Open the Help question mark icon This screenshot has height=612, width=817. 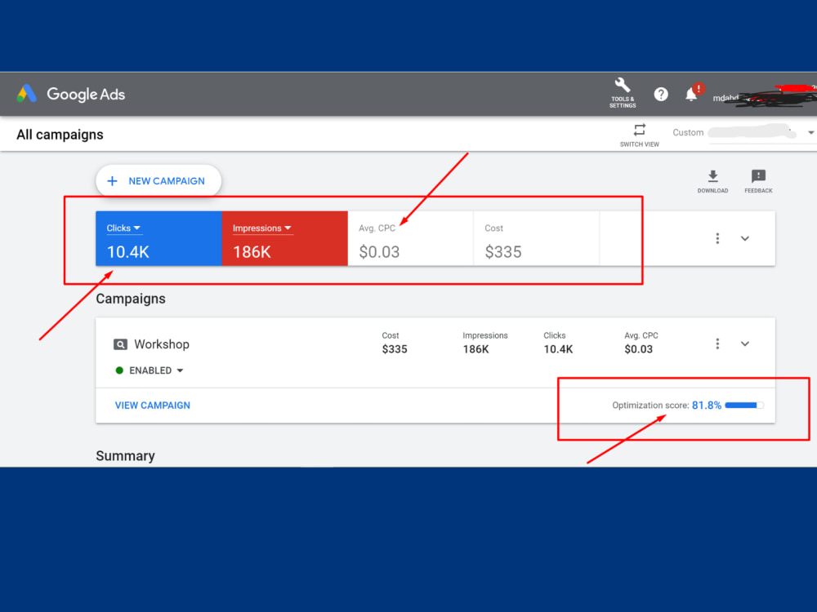(x=661, y=94)
